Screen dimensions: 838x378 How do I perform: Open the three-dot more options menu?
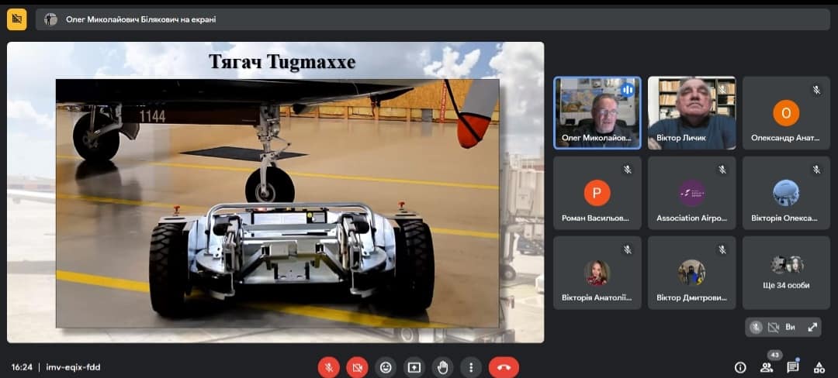471,367
